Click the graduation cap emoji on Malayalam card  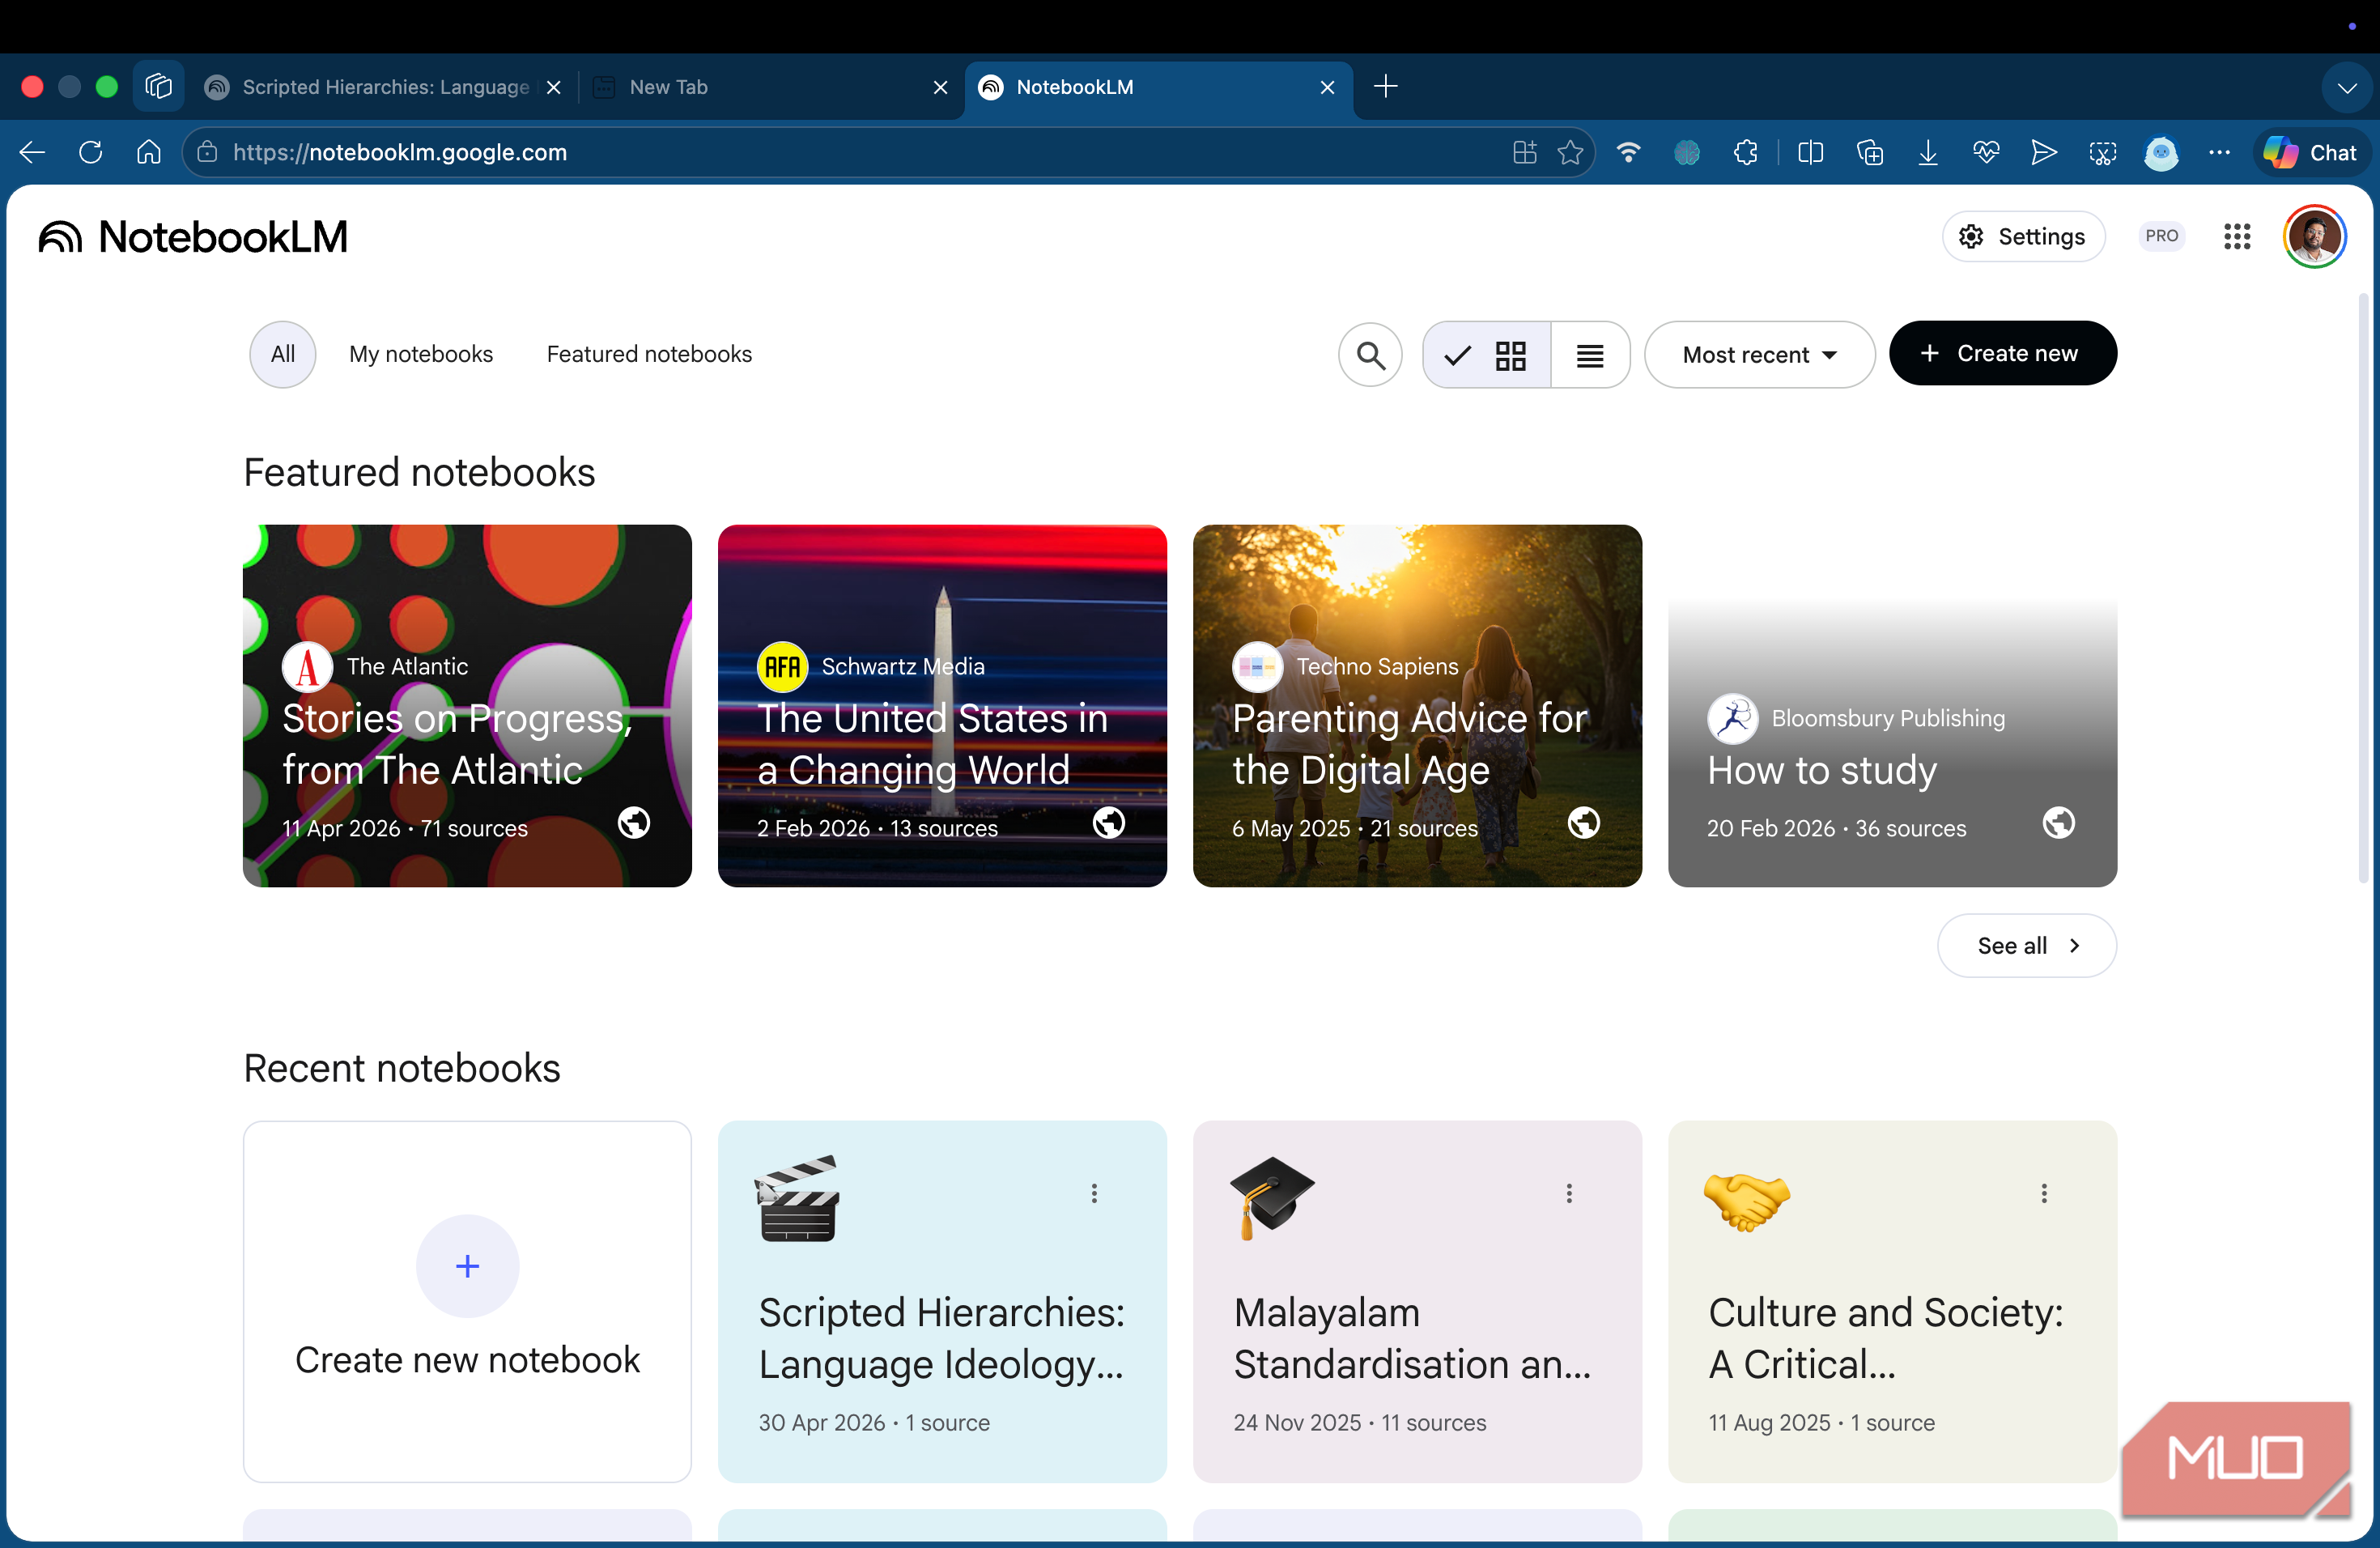click(x=1272, y=1199)
